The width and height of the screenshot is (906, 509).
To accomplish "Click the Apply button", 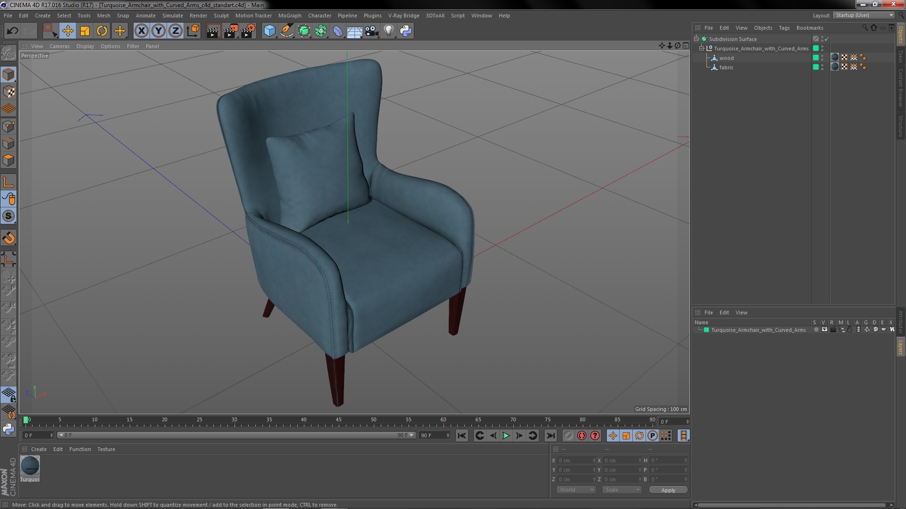I will coord(668,490).
